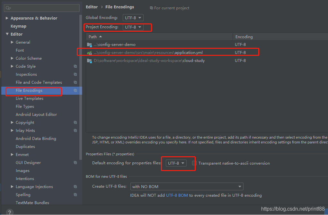Collapse the Editor tree node
The image size is (328, 215).
pyautogui.click(x=7, y=34)
